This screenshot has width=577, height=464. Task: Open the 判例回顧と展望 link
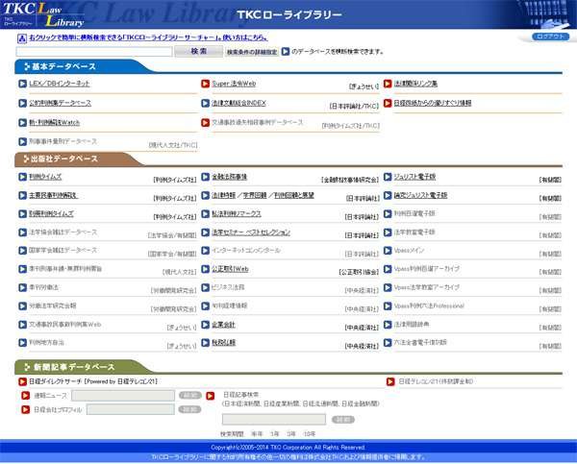click(294, 195)
